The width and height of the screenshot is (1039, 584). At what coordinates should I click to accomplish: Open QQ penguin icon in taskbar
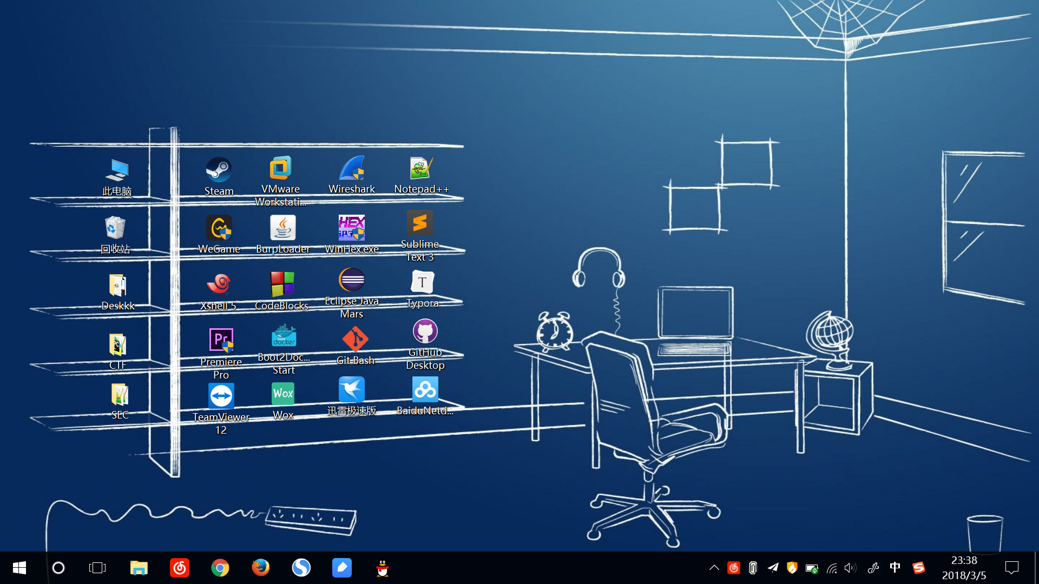coord(383,568)
